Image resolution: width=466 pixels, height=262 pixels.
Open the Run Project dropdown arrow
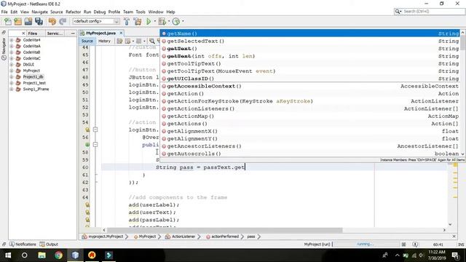point(155,21)
